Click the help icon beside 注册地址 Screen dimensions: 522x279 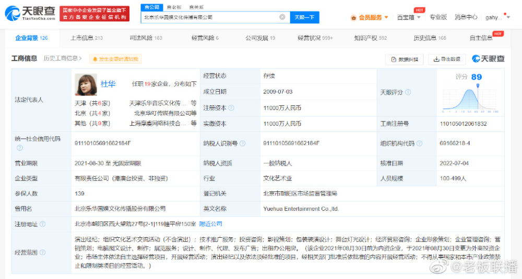(x=43, y=224)
